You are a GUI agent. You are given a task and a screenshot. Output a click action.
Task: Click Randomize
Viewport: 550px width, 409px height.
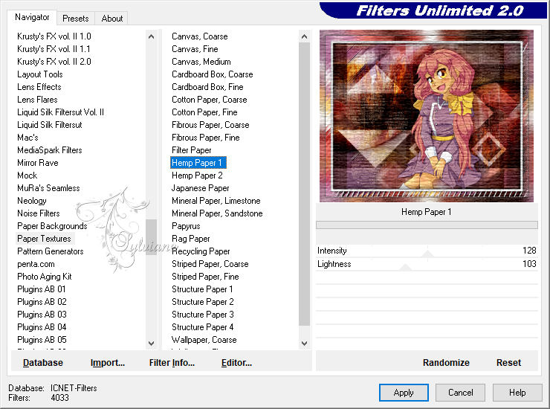(446, 363)
